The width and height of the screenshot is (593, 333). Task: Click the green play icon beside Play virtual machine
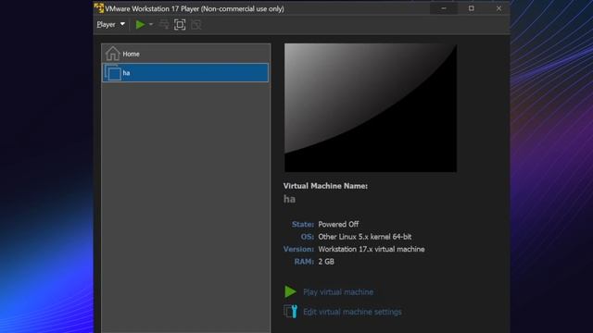tap(290, 291)
